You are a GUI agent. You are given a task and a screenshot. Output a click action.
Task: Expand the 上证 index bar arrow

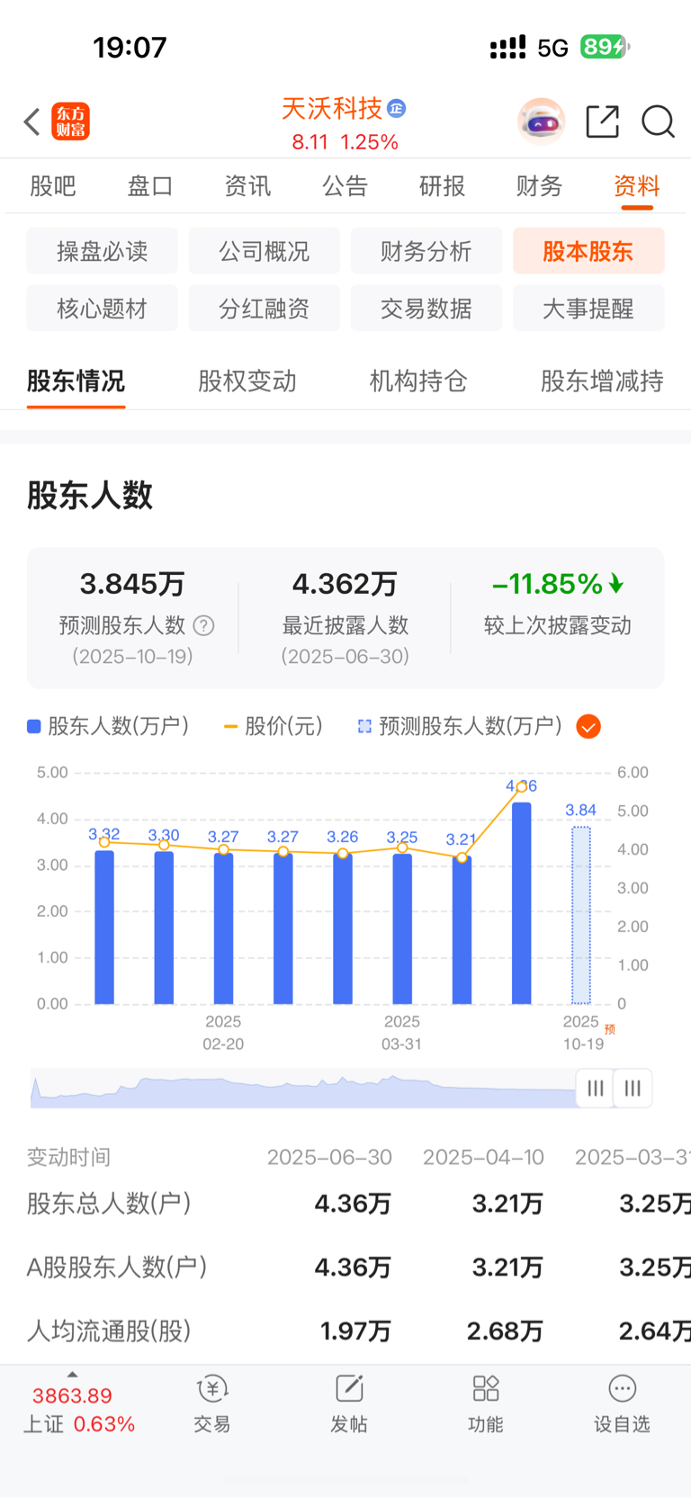coord(72,1375)
